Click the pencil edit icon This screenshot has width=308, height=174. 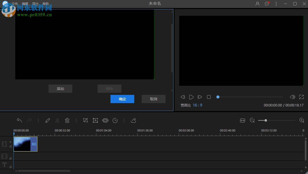[x=48, y=120]
